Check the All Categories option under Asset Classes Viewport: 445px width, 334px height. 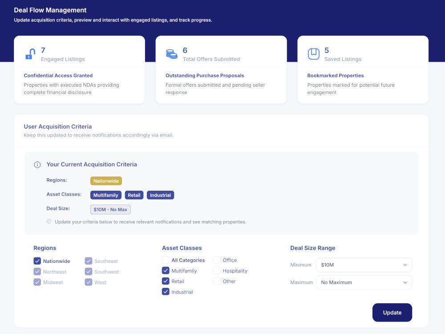(x=165, y=260)
